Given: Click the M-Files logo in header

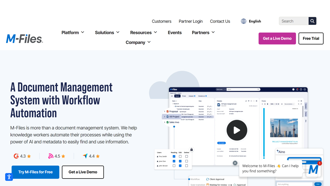Looking at the screenshot, I should 24,39.
